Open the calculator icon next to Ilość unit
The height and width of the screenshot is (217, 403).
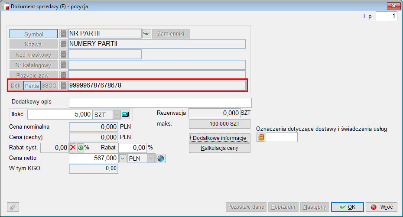point(126,114)
